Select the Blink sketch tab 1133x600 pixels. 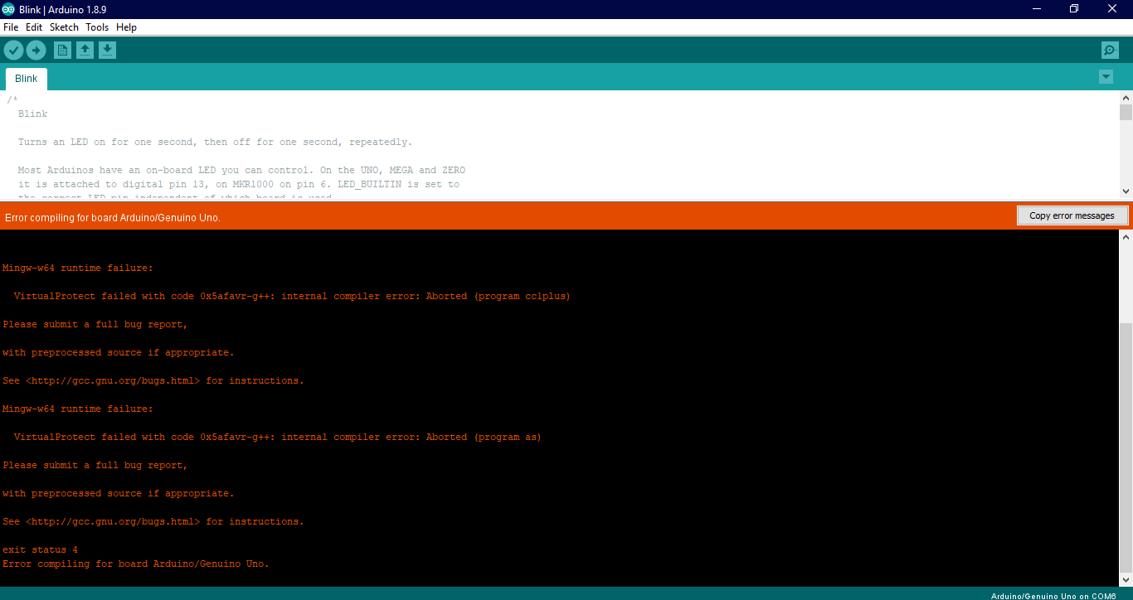26,78
